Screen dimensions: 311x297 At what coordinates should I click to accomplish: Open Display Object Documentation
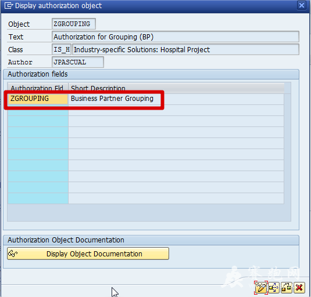click(88, 253)
